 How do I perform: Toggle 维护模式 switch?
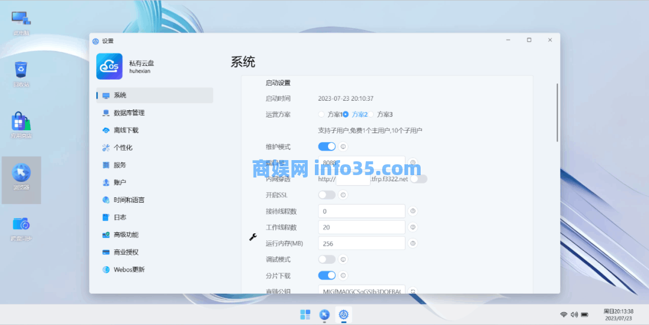pos(327,146)
